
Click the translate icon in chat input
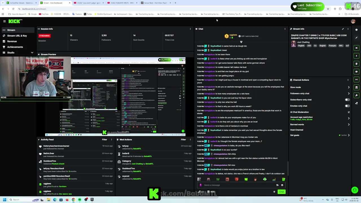[277, 185]
